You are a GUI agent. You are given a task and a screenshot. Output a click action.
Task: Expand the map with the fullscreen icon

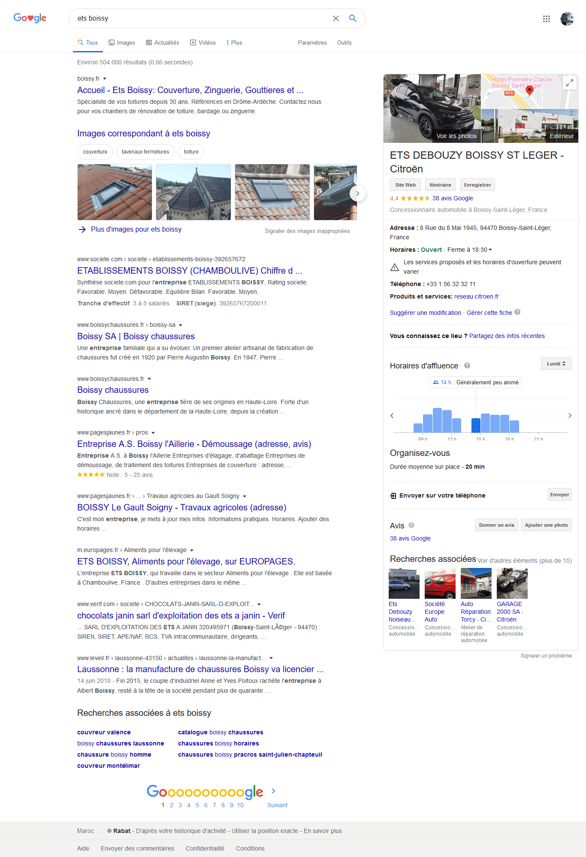click(x=570, y=83)
